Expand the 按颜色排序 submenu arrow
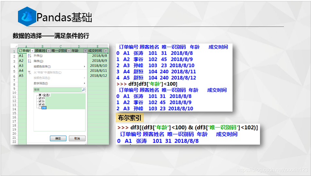This screenshot has width=311, height=176. point(84,66)
